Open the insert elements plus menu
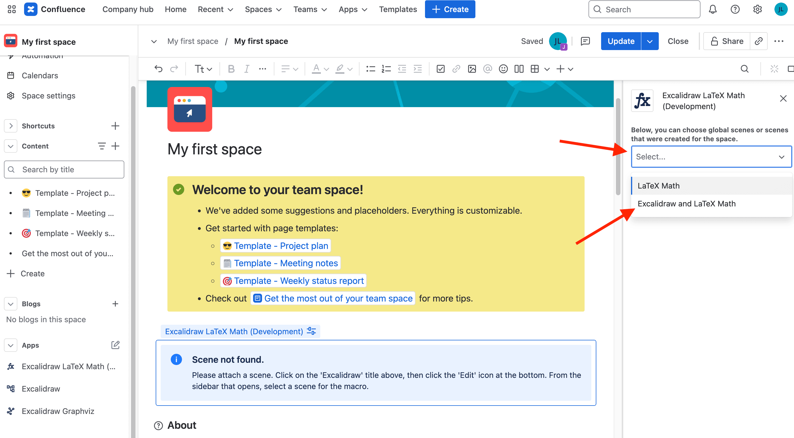 point(564,69)
